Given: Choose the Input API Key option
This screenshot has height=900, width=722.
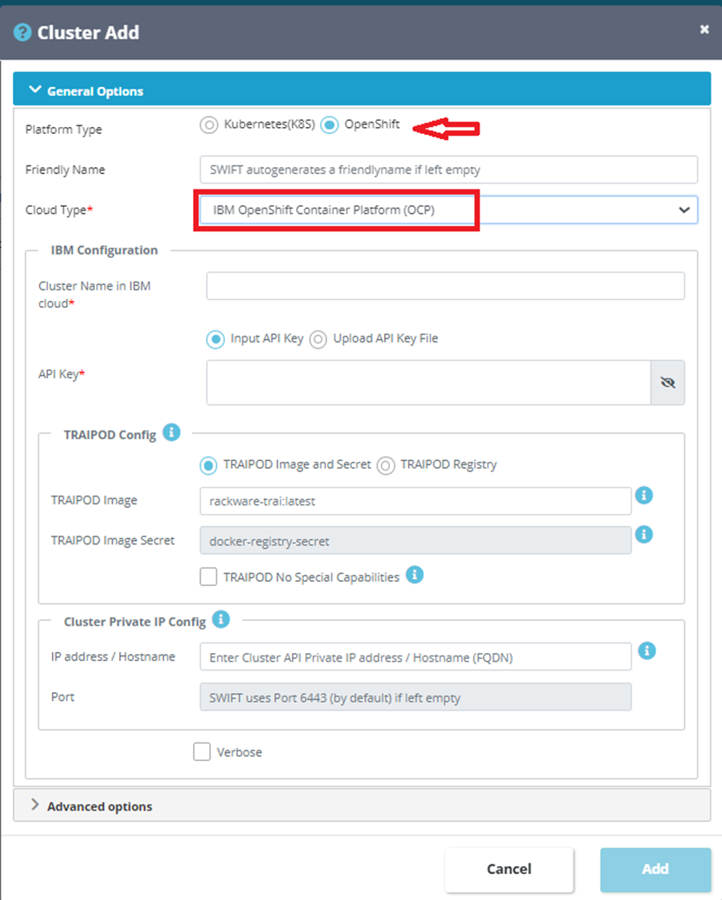Looking at the screenshot, I should coord(215,339).
